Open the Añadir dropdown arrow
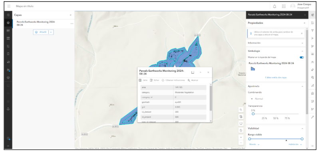Viewport: 318px width, 153px height. tap(51, 32)
